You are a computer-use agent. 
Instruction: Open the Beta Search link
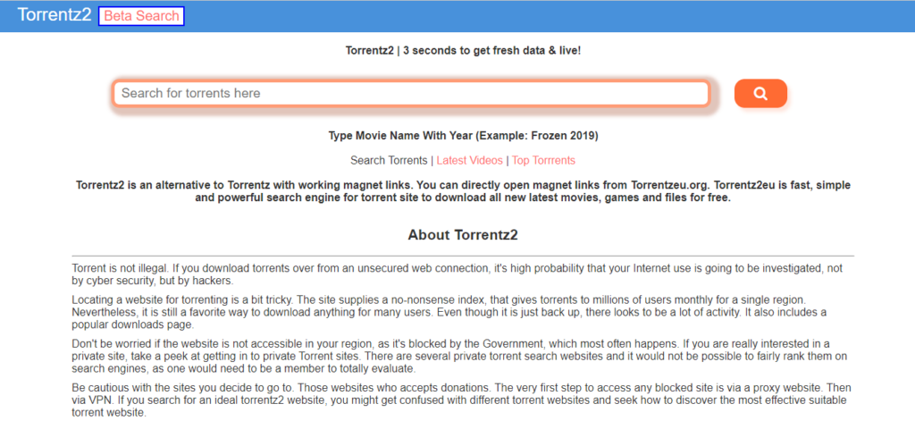pos(142,16)
